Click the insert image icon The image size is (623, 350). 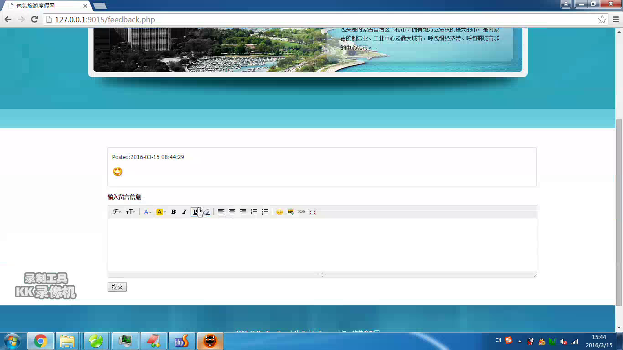pos(291,212)
